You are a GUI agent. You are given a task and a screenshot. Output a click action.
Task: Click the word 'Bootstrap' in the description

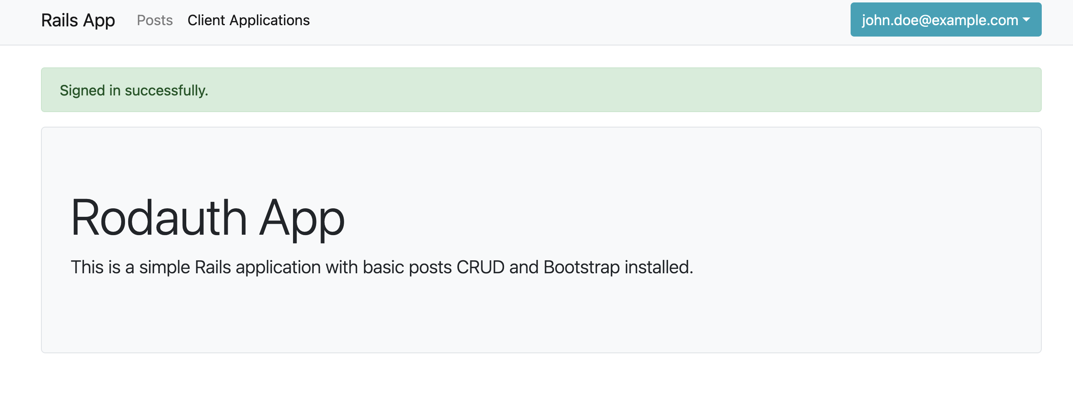click(x=582, y=268)
